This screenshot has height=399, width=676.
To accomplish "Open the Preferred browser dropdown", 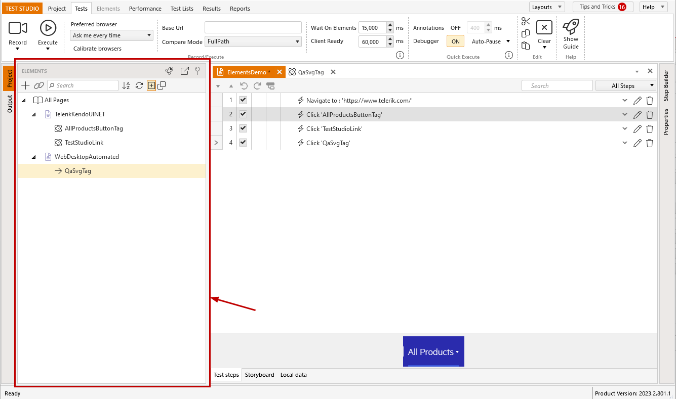I will [x=111, y=35].
